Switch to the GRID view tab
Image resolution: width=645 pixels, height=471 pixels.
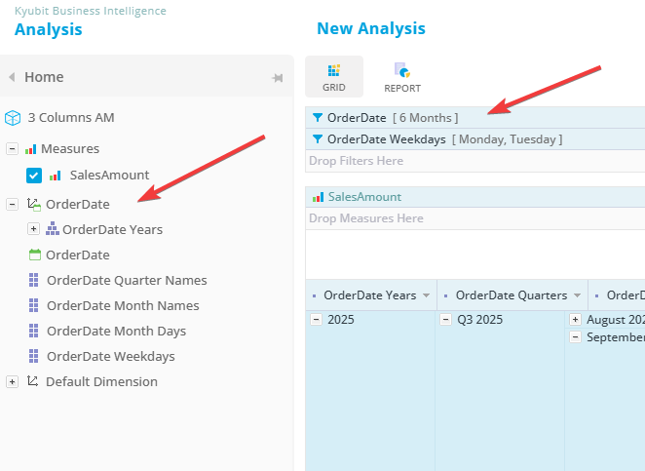[334, 77]
